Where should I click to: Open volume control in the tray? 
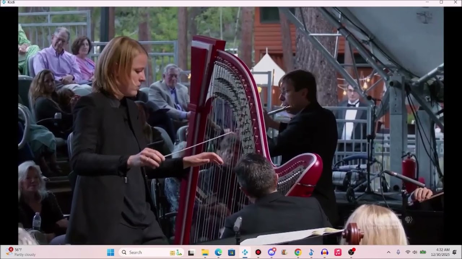415,252
